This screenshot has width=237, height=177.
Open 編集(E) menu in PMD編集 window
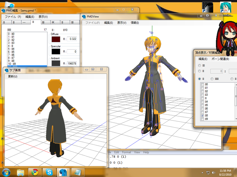30,17
